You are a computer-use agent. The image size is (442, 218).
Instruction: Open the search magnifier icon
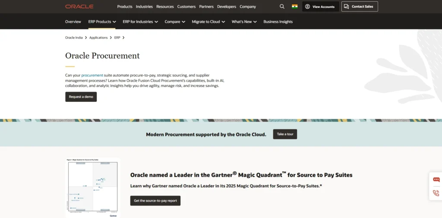(x=282, y=6)
